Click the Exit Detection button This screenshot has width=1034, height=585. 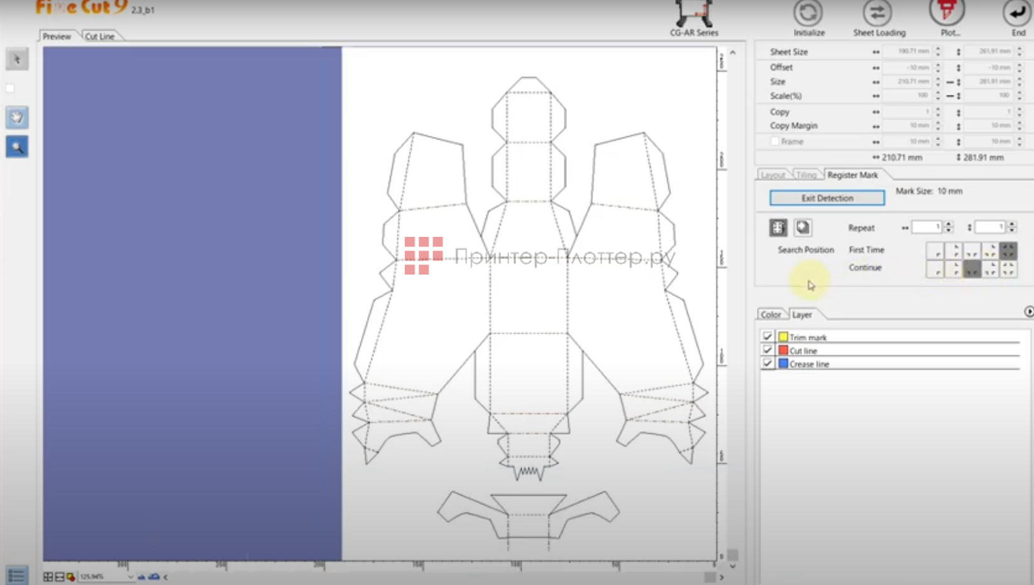827,198
